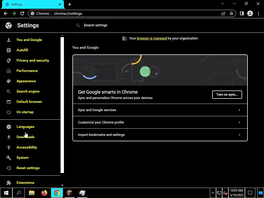264x198 pixels.
Task: Click the person icon for You and Google
Action: 9,40
